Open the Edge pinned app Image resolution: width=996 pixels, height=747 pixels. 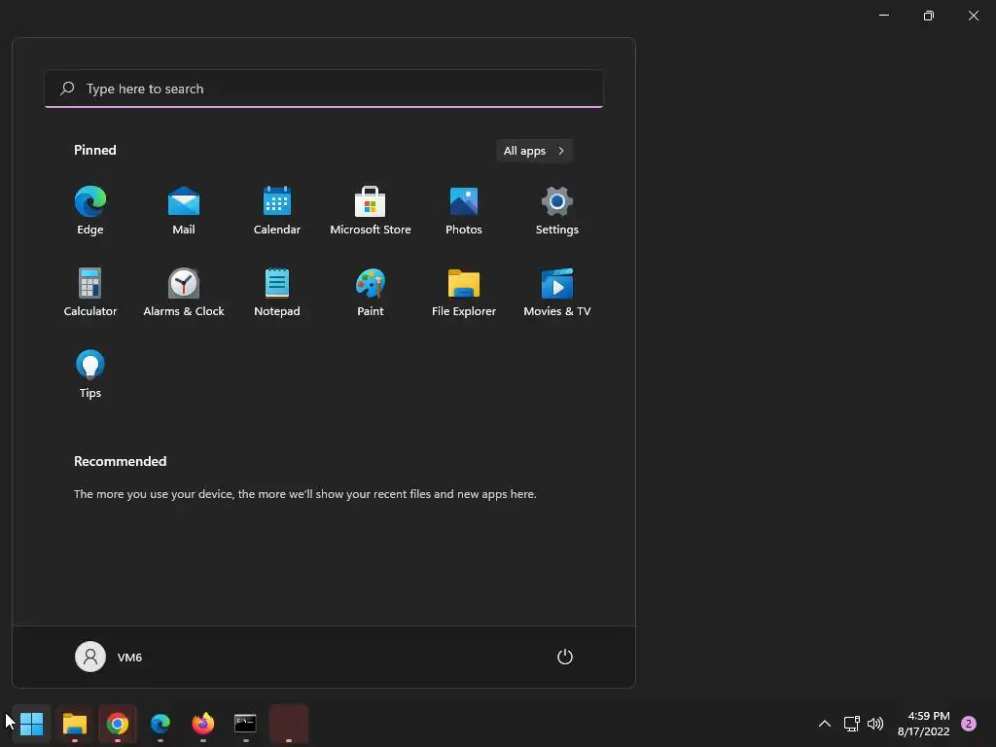click(90, 211)
